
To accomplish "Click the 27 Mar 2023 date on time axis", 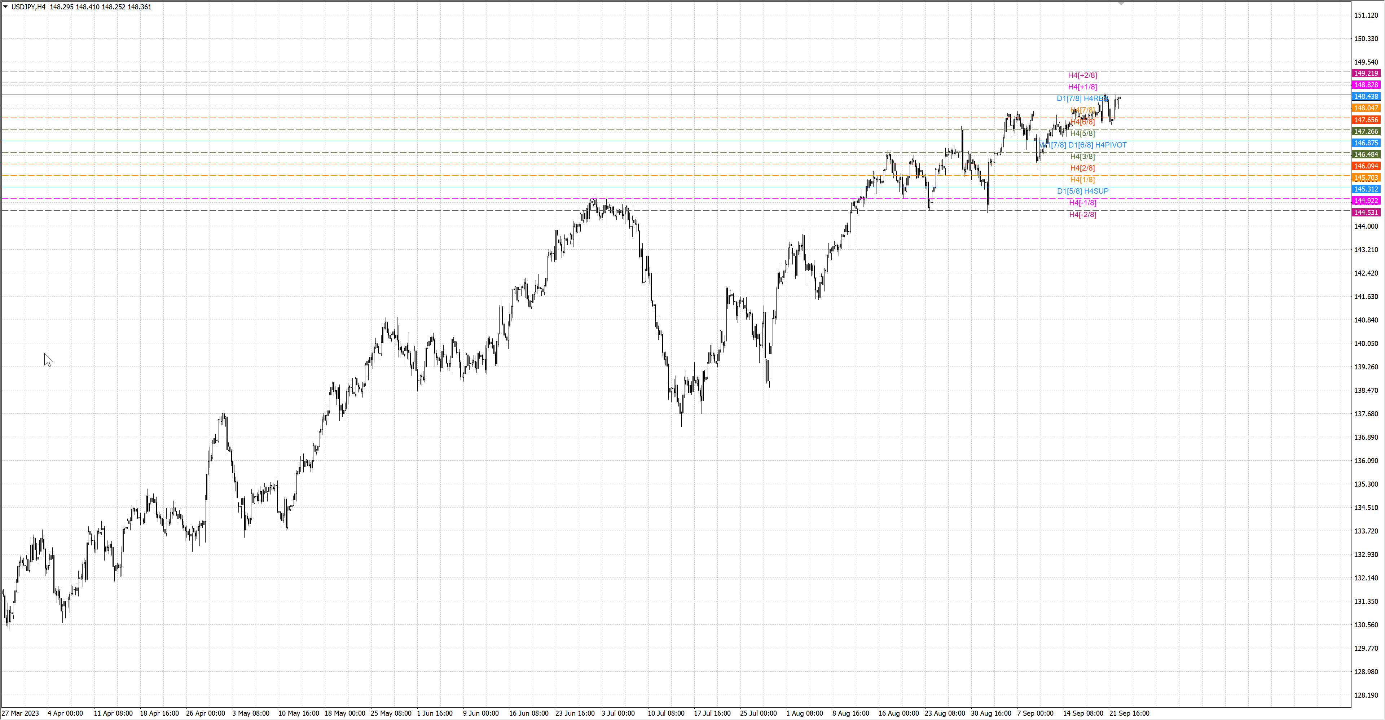I will tap(21, 713).
